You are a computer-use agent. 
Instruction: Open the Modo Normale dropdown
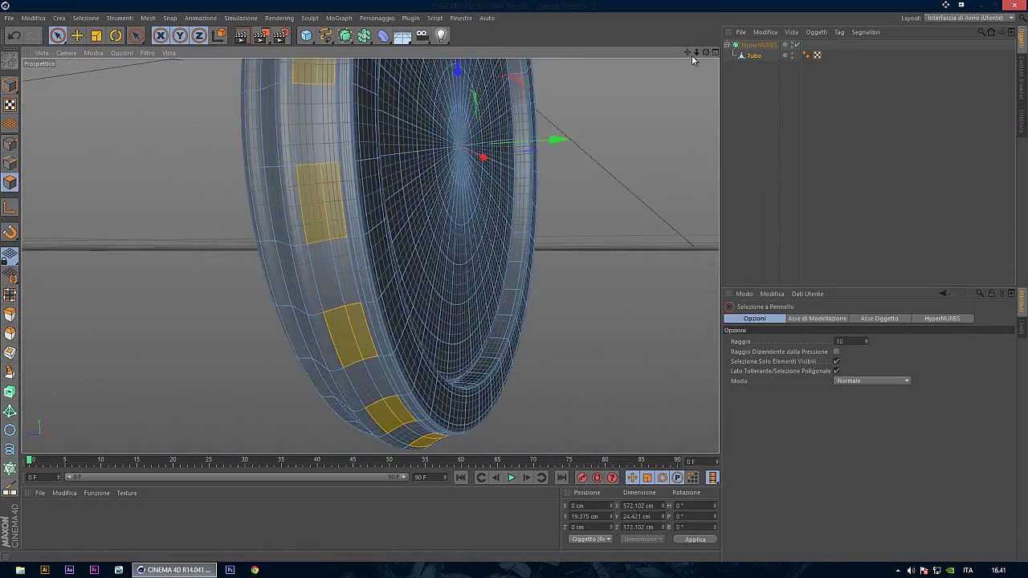click(872, 381)
